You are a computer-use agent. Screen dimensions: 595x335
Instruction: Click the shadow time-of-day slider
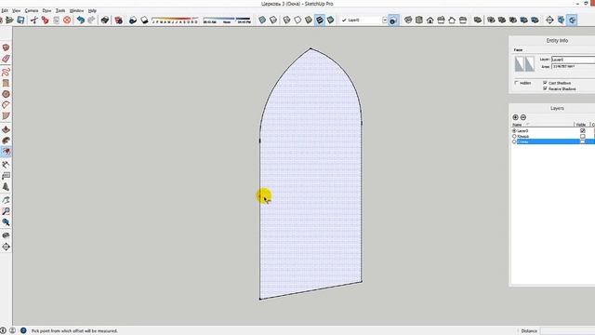coord(227,20)
